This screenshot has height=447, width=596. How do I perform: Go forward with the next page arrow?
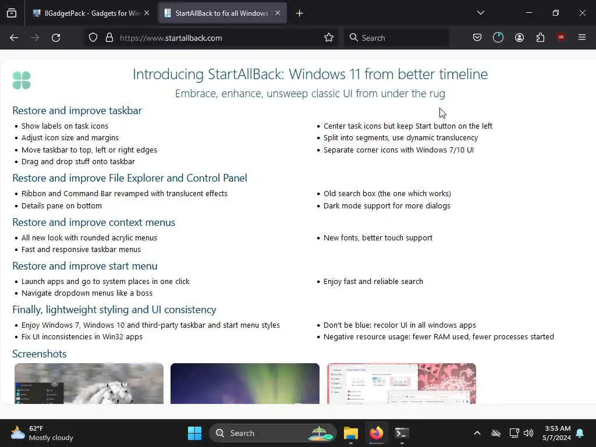tap(35, 38)
